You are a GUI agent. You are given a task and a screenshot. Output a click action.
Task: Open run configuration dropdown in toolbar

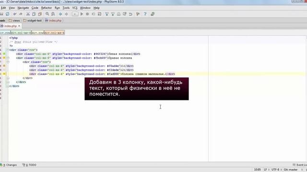(x=75, y=14)
